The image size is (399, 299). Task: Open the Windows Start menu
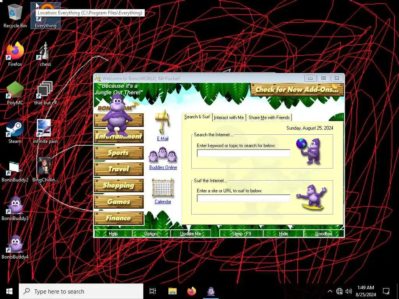point(9,291)
